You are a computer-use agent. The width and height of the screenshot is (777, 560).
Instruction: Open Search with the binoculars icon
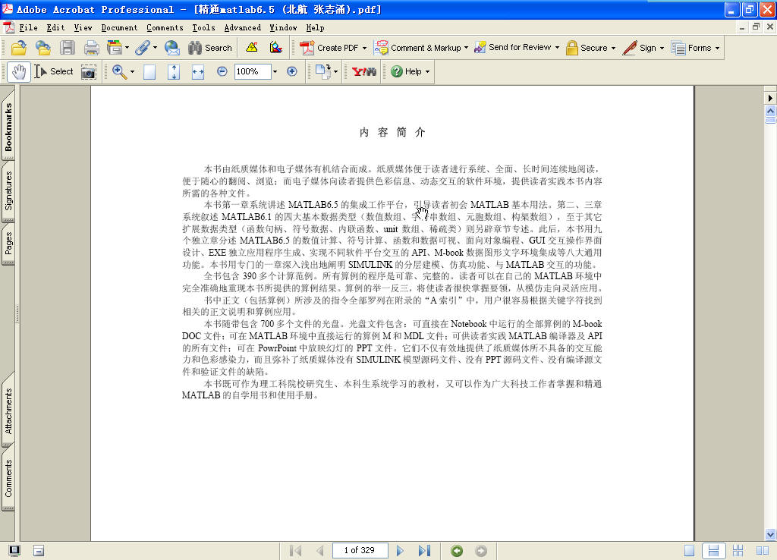[x=209, y=48]
